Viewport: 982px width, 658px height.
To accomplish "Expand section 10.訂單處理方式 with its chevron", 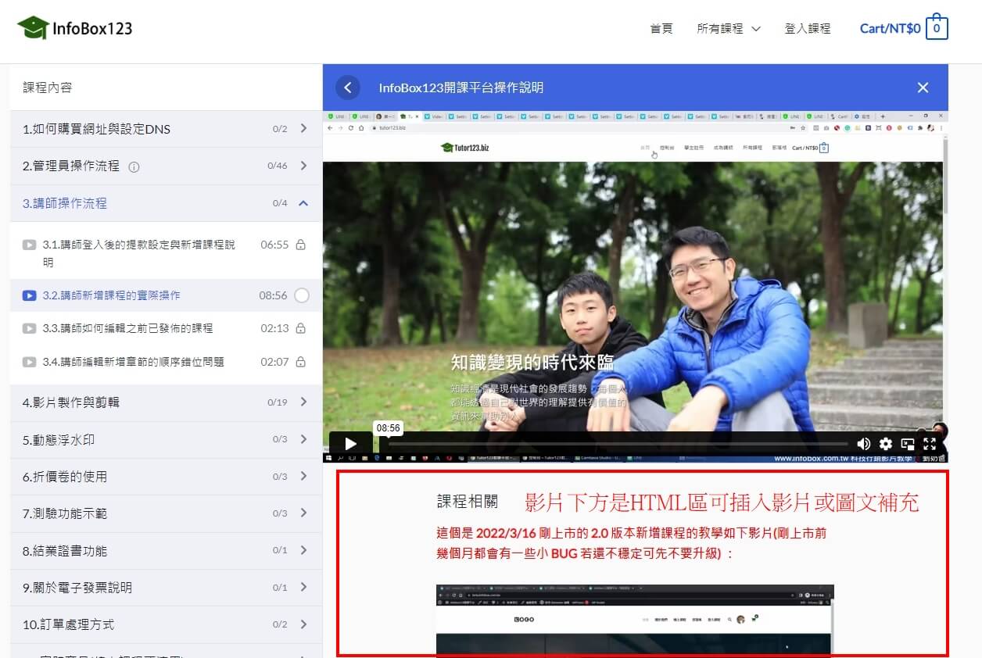I will 303,624.
